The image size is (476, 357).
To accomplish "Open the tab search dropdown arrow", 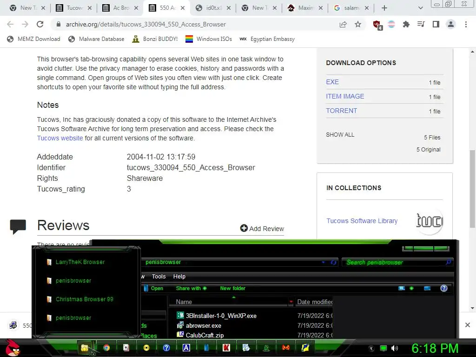I will point(420,8).
